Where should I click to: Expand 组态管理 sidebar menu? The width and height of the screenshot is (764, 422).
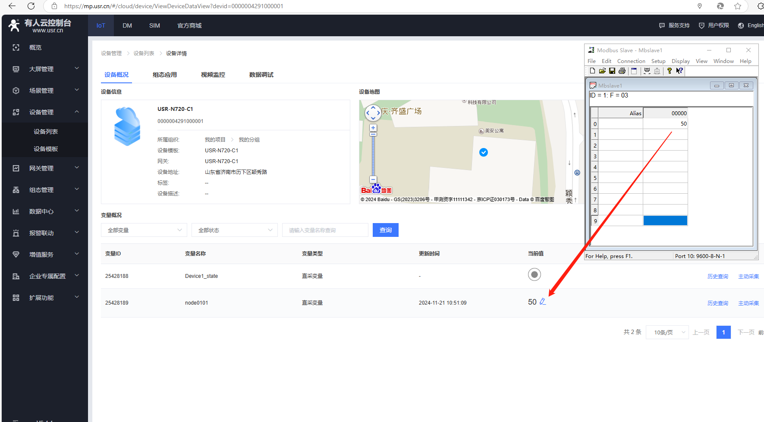click(45, 190)
